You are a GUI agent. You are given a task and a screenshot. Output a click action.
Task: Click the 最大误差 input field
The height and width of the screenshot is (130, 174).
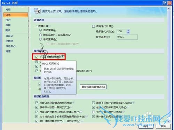(x=127, y=37)
